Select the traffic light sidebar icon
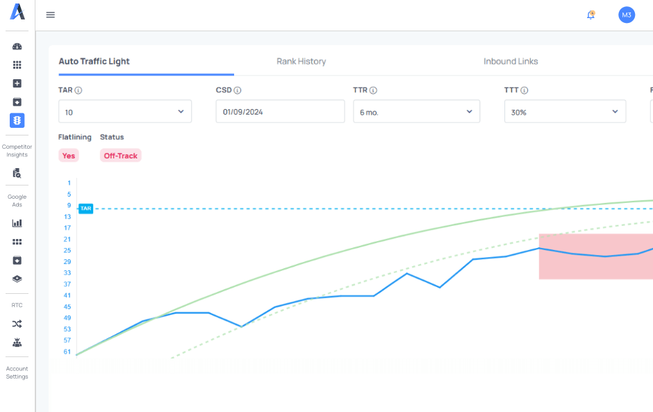This screenshot has height=412, width=653. [x=17, y=121]
